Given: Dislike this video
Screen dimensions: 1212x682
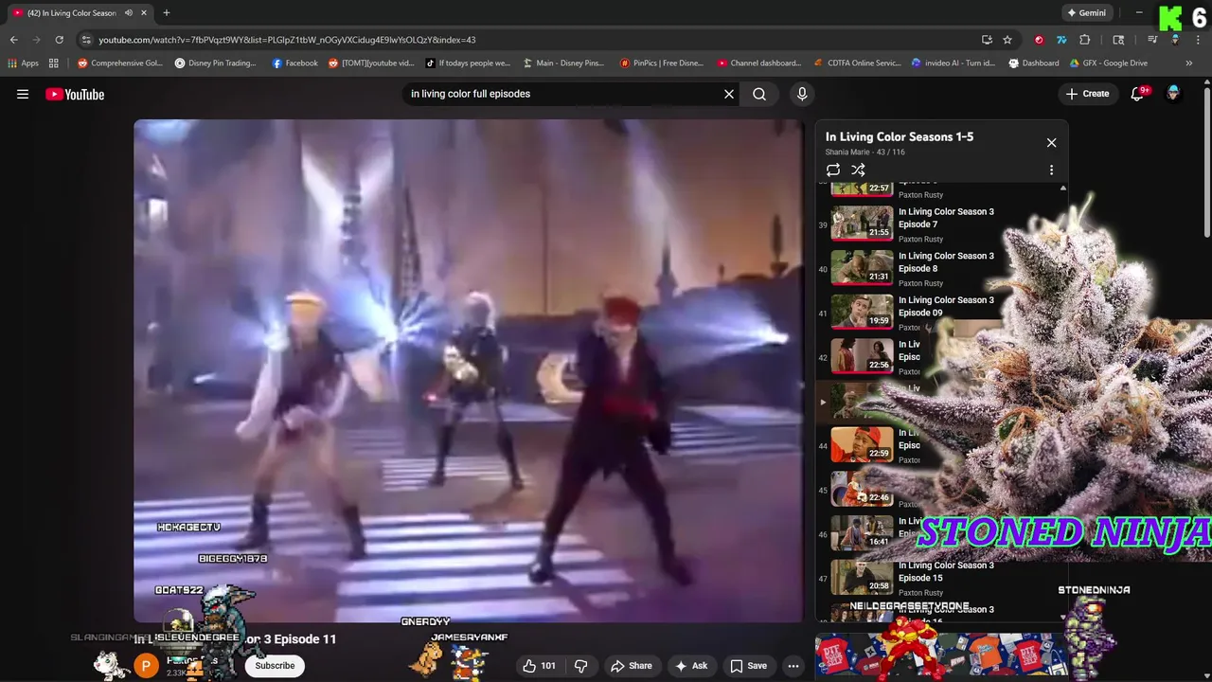Looking at the screenshot, I should coord(580,666).
